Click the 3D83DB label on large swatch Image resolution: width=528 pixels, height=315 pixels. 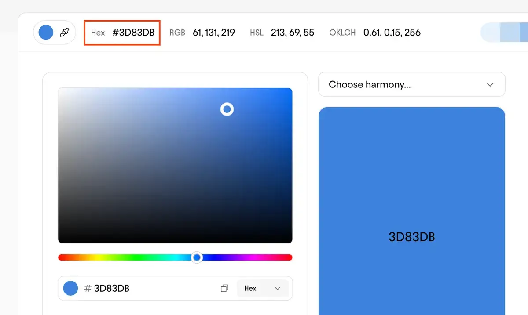point(411,237)
